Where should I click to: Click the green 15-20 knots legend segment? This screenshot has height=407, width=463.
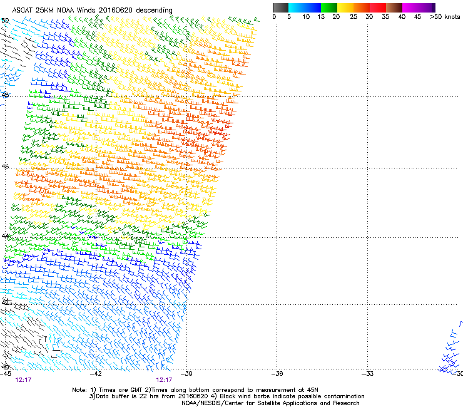(329, 8)
